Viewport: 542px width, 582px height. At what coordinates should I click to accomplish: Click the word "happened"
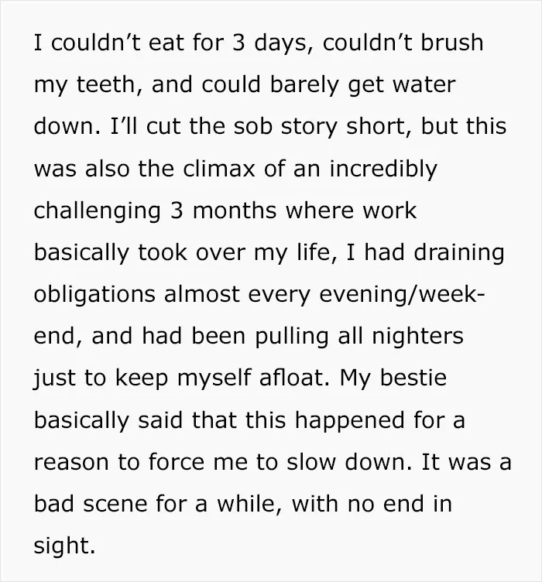click(x=349, y=422)
